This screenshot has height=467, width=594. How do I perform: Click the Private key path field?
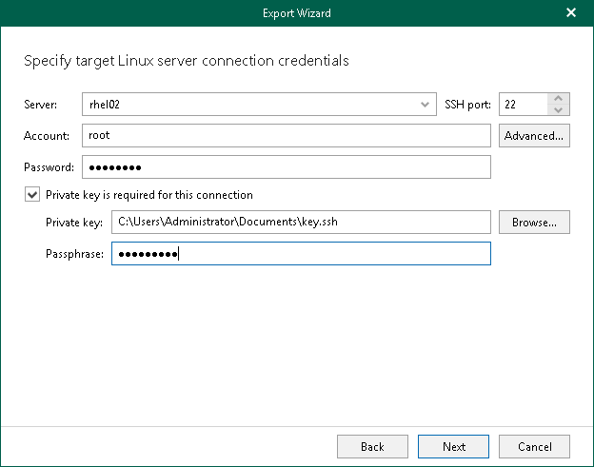click(301, 223)
